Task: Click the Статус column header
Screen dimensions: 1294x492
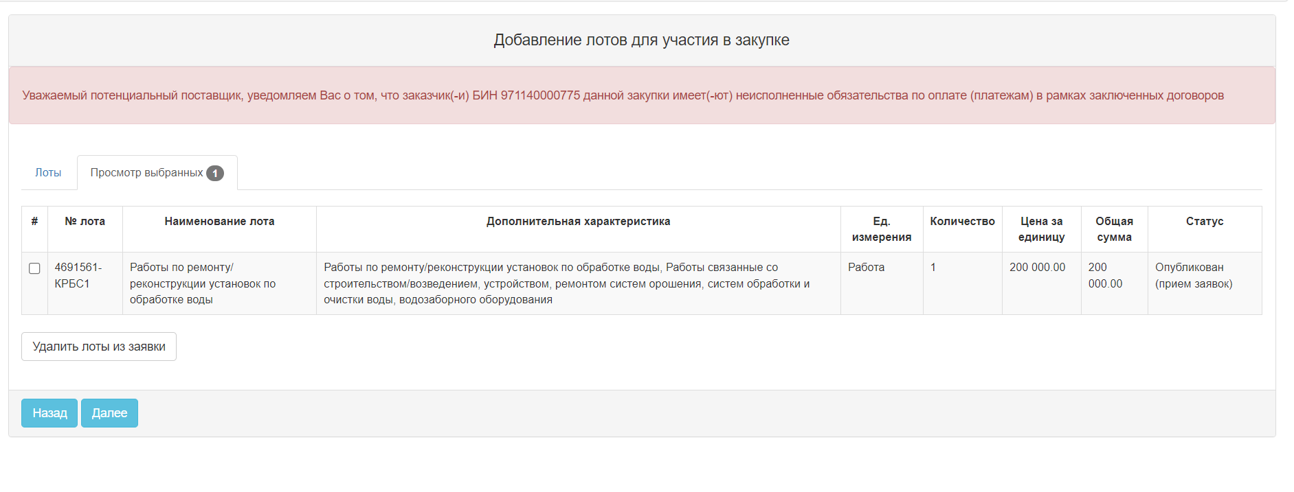Action: tap(1204, 222)
